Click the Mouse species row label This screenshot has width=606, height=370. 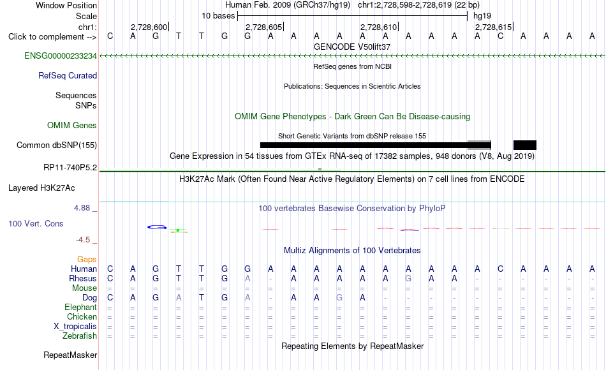click(84, 288)
